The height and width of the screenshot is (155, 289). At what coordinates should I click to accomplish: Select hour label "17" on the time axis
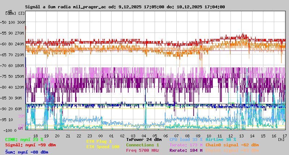point(285,136)
